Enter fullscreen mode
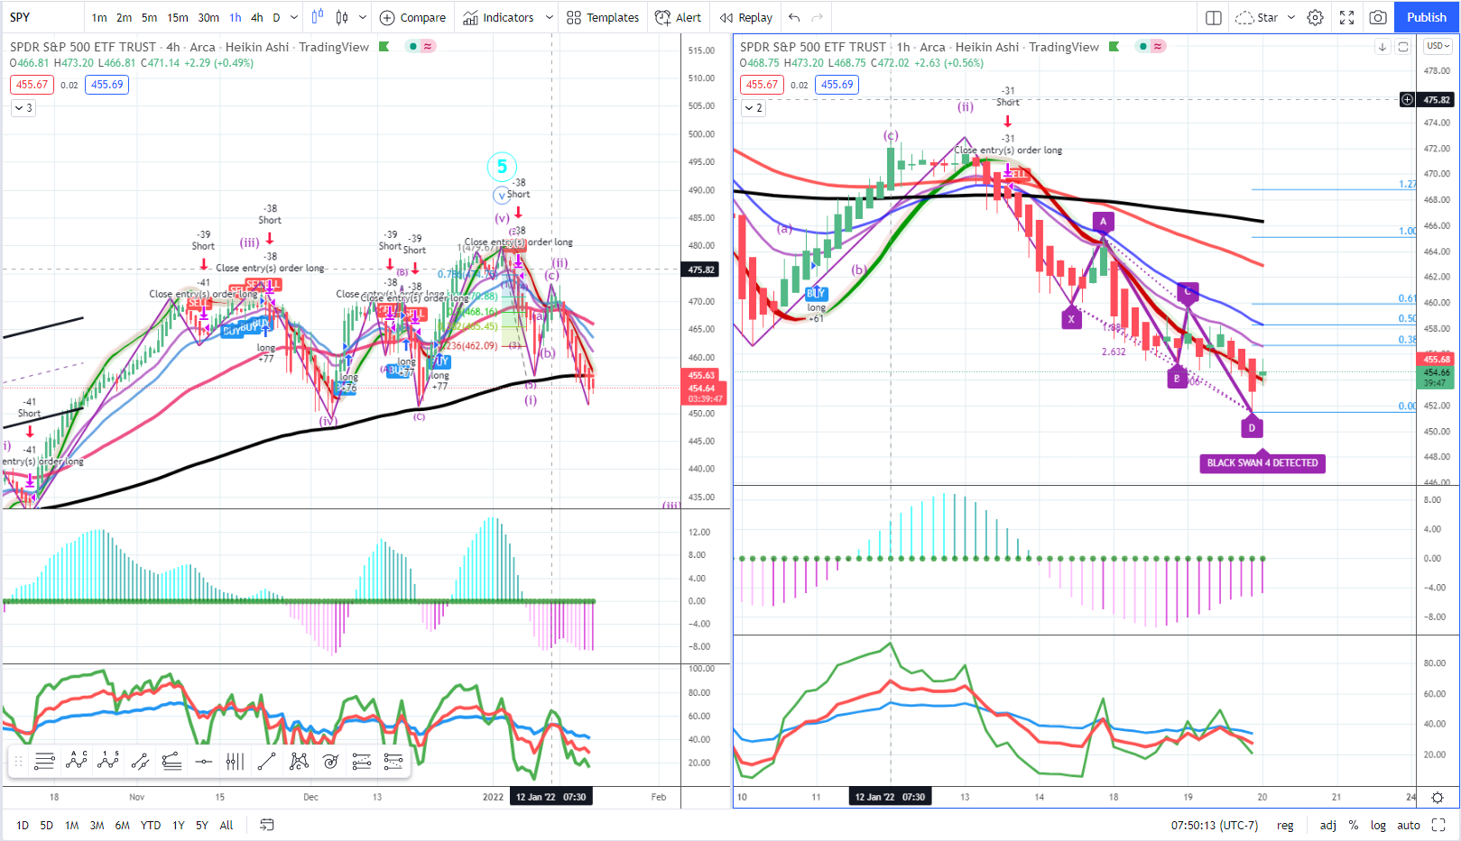 (1347, 17)
